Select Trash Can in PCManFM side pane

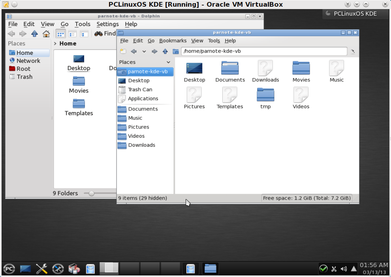(x=145, y=90)
